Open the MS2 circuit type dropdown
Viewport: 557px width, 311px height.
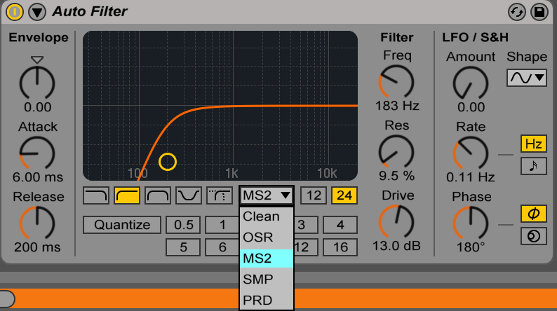tap(267, 195)
